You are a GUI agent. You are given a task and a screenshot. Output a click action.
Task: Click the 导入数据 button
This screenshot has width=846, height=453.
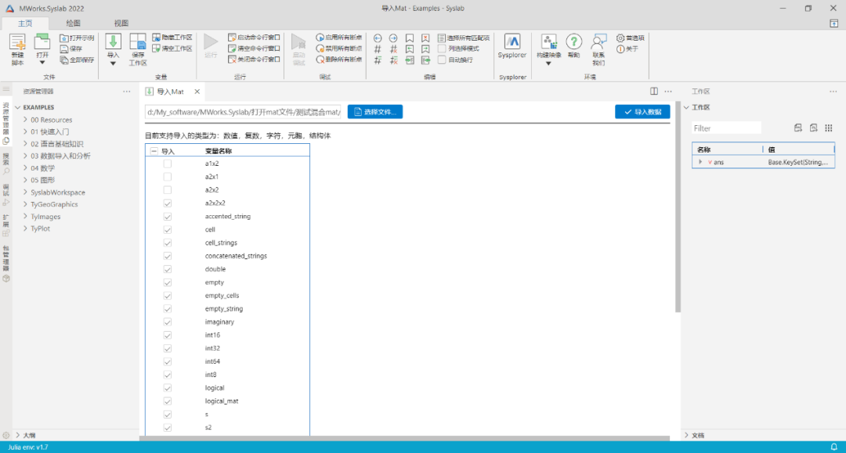[642, 111]
